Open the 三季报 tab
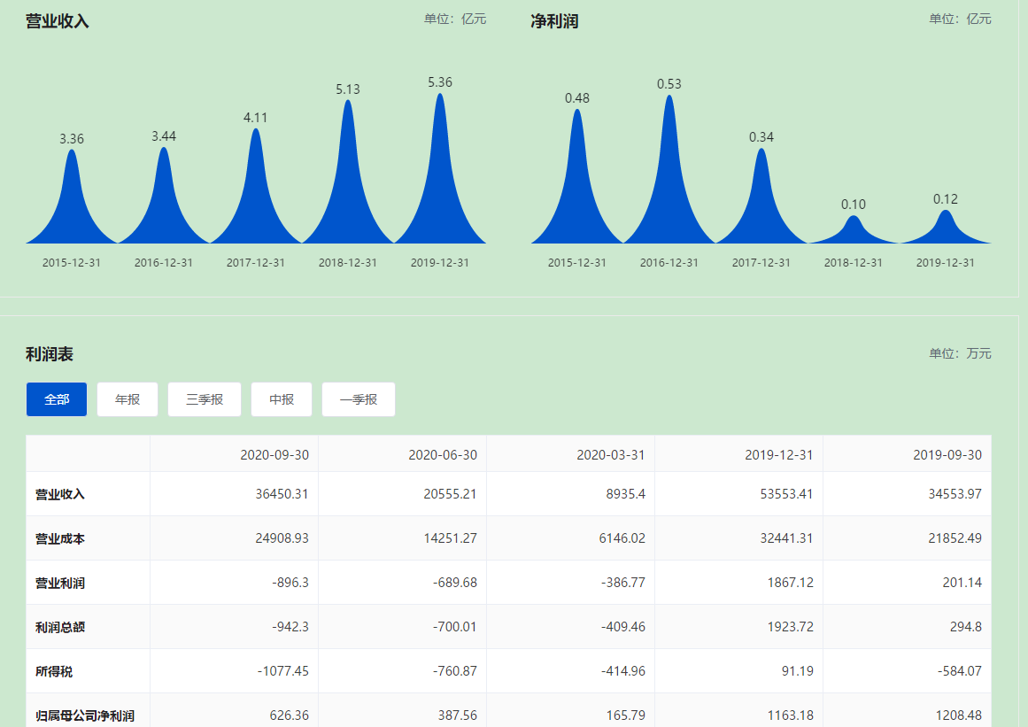The height and width of the screenshot is (727, 1028). (x=205, y=399)
